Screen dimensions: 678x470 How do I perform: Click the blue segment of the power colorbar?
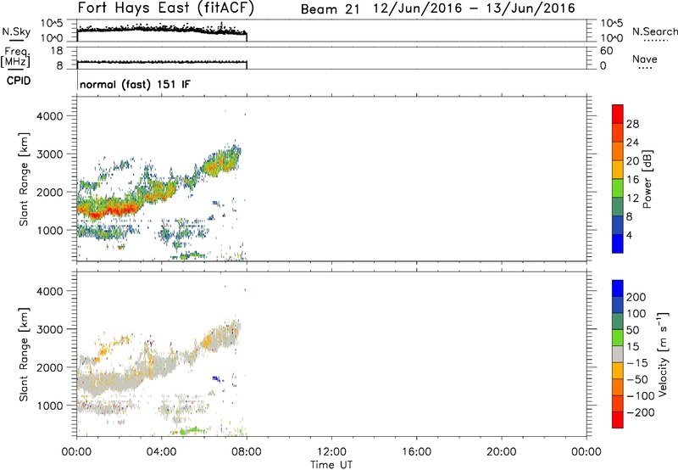point(618,243)
